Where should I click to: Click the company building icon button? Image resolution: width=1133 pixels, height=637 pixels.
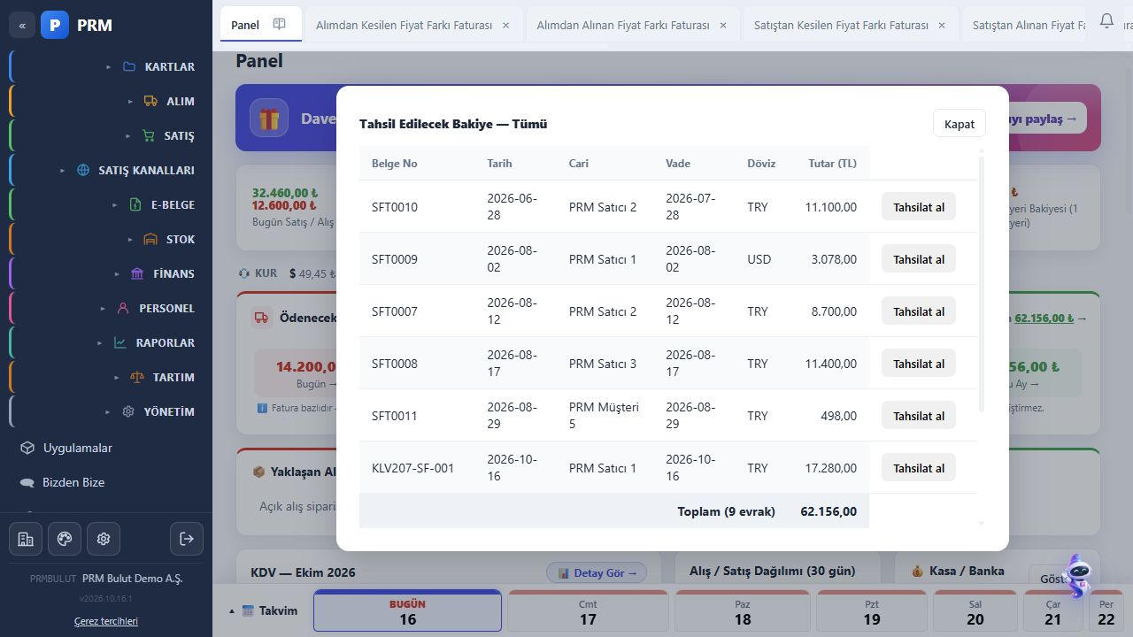pyautogui.click(x=26, y=539)
